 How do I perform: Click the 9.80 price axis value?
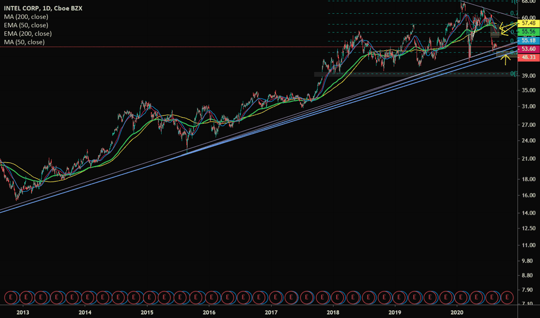tap(528, 261)
